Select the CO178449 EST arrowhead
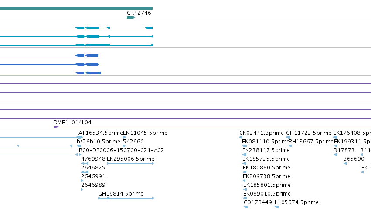The image size is (371, 209). [x=246, y=207]
